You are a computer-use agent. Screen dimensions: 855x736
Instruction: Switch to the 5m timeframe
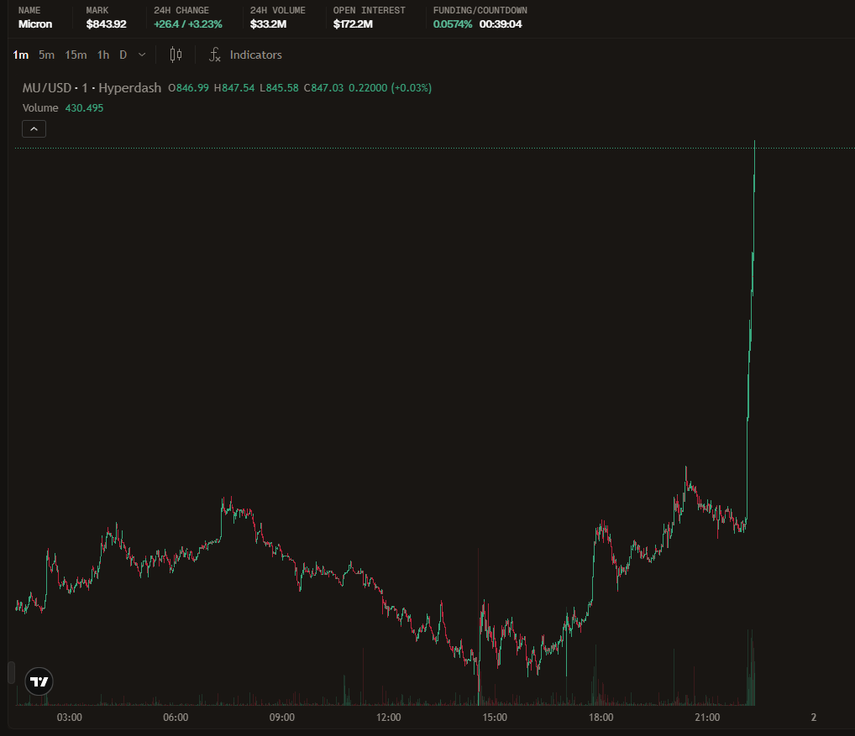point(46,55)
